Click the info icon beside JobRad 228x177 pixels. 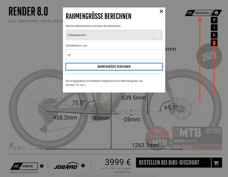tap(83, 166)
